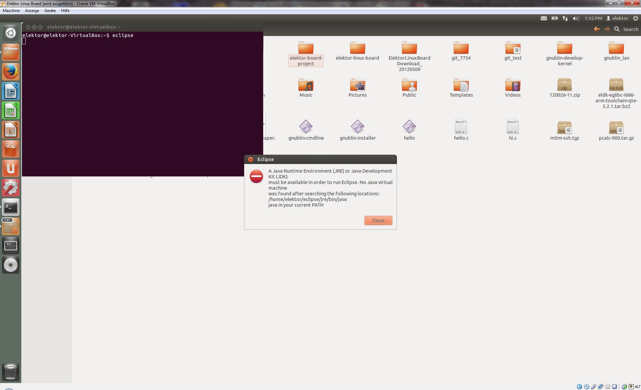Open Update Manager with 137 badge
Image resolution: width=641 pixels, height=390 pixels.
pos(11,227)
